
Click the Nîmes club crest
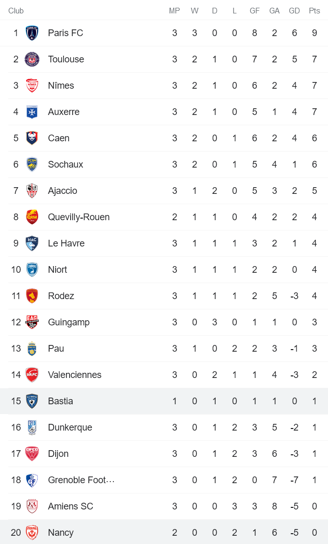tap(33, 85)
